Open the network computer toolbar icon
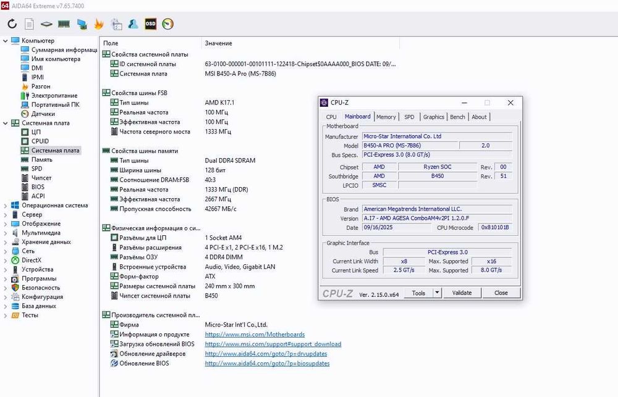This screenshot has height=397, width=618. [82, 24]
